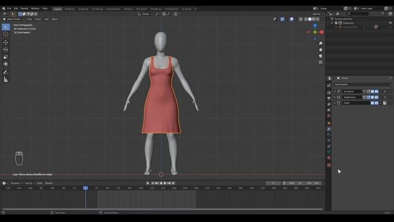Toggle Armature modifier render display
Screen dimensions: 394x222
click(376, 91)
